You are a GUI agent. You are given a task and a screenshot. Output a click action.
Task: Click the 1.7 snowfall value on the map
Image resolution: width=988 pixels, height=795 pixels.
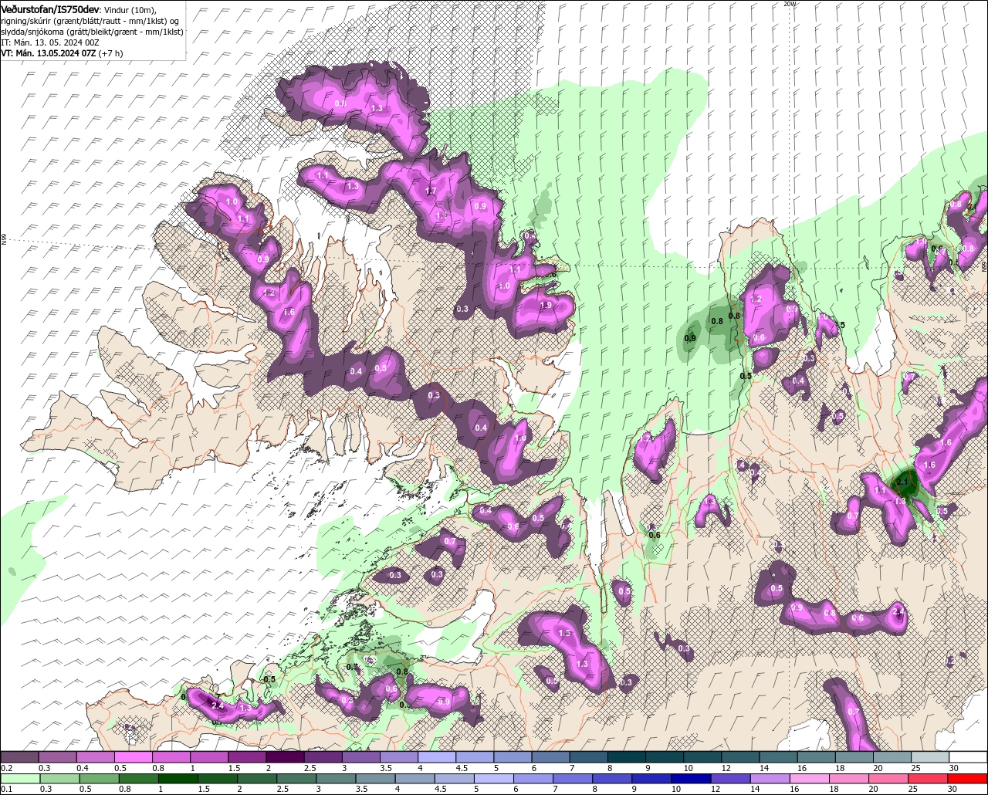431,191
